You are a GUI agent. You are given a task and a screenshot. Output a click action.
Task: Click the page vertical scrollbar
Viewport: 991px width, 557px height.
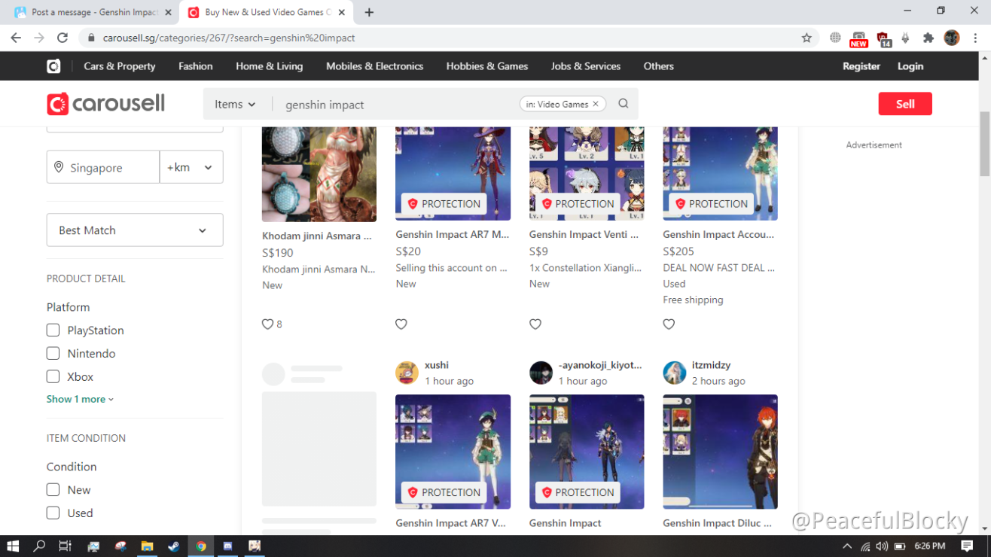(985, 143)
